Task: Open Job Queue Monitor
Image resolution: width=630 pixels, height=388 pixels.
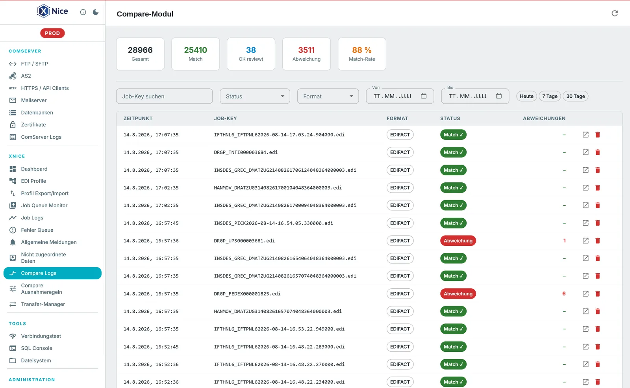Action: (x=52, y=205)
